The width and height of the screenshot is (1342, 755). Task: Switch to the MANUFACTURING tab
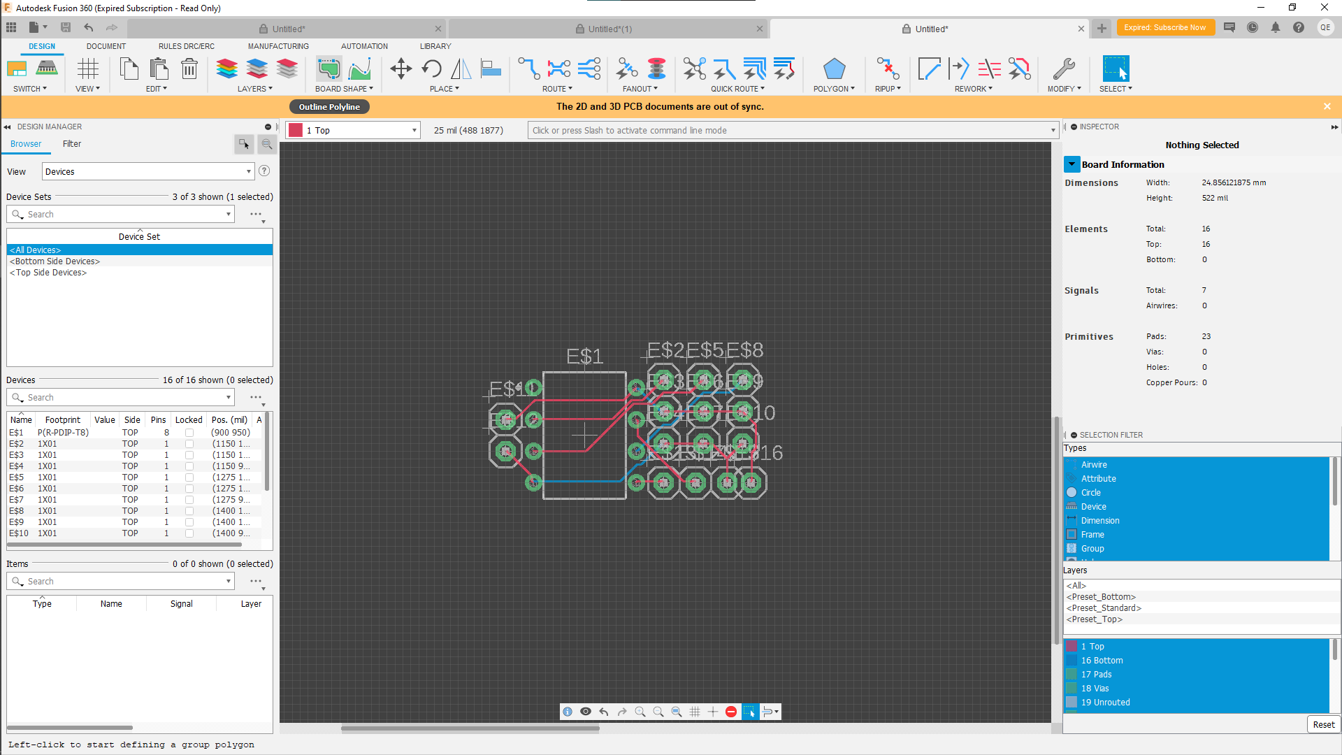point(277,45)
